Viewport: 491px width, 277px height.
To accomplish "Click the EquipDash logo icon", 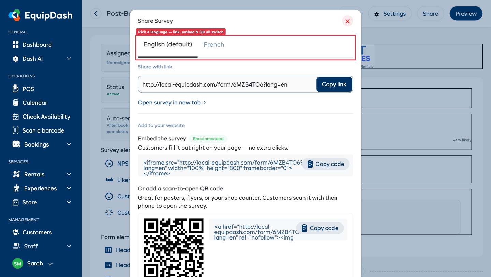I will tap(14, 15).
